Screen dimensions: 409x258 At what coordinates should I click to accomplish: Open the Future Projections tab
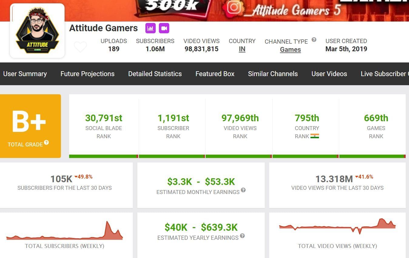point(87,74)
